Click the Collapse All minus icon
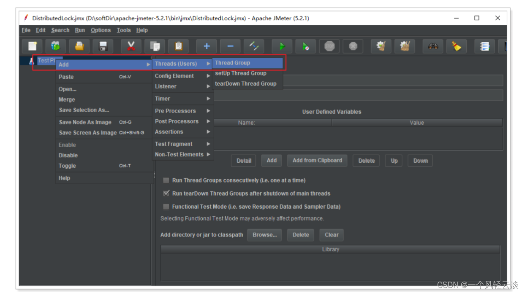Screen dimensions: 525x293 230,46
